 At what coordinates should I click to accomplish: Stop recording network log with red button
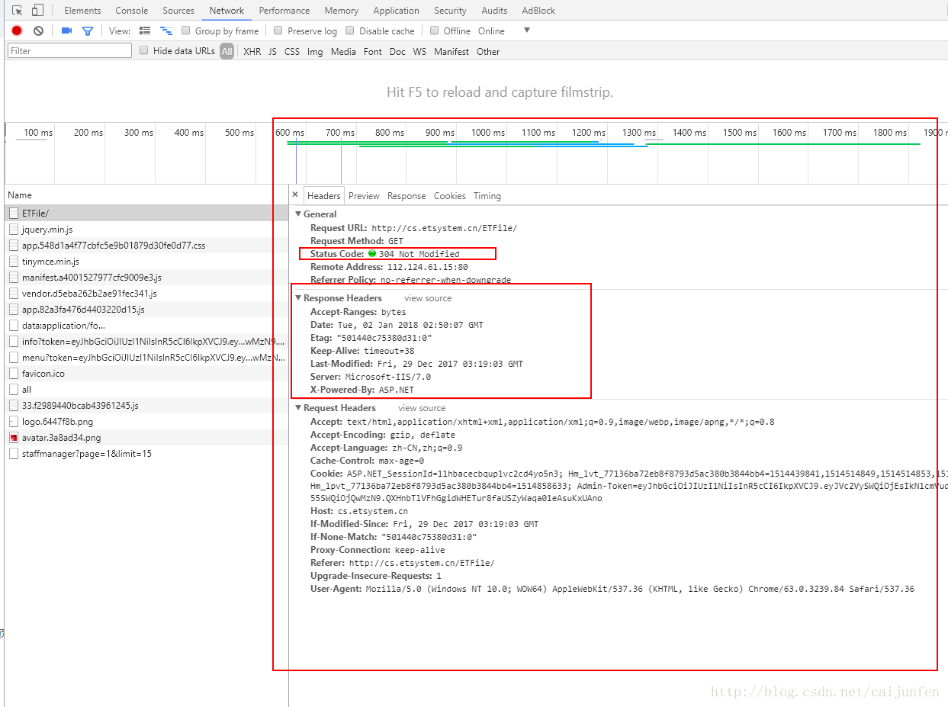(17, 31)
